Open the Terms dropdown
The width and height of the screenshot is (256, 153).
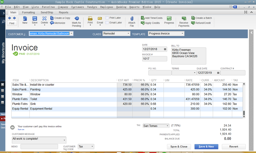(195, 73)
